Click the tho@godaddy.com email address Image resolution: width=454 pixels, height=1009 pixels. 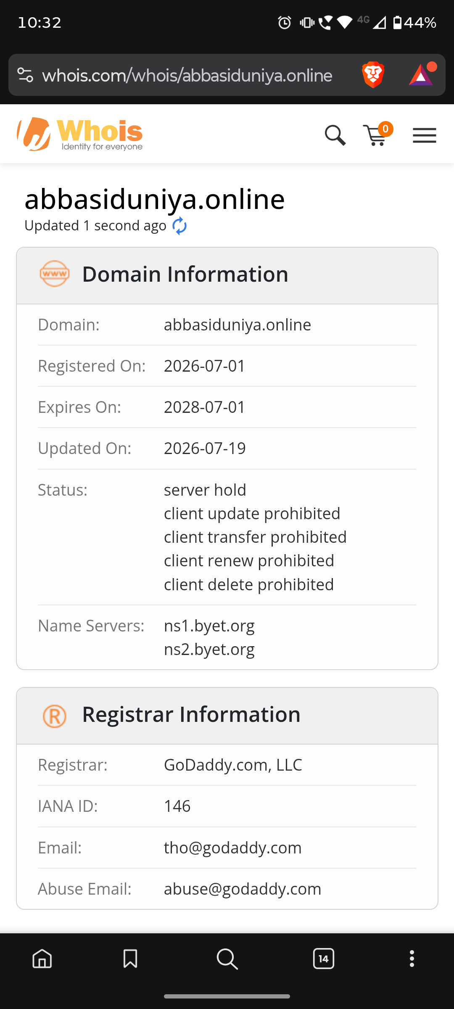(233, 848)
